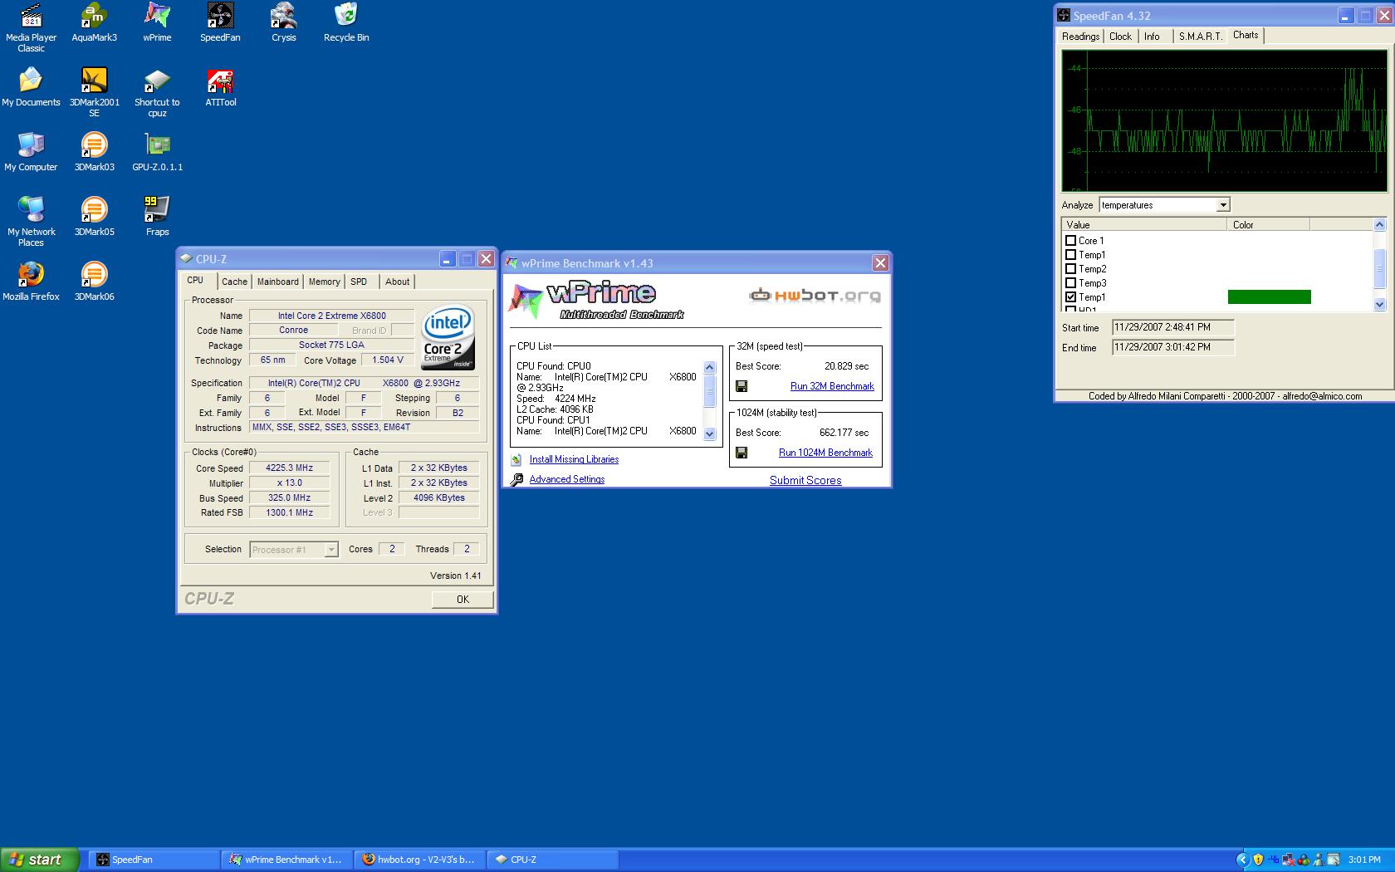
Task: Open the GPU-Z.0.1.1 desktop icon
Action: tap(157, 152)
